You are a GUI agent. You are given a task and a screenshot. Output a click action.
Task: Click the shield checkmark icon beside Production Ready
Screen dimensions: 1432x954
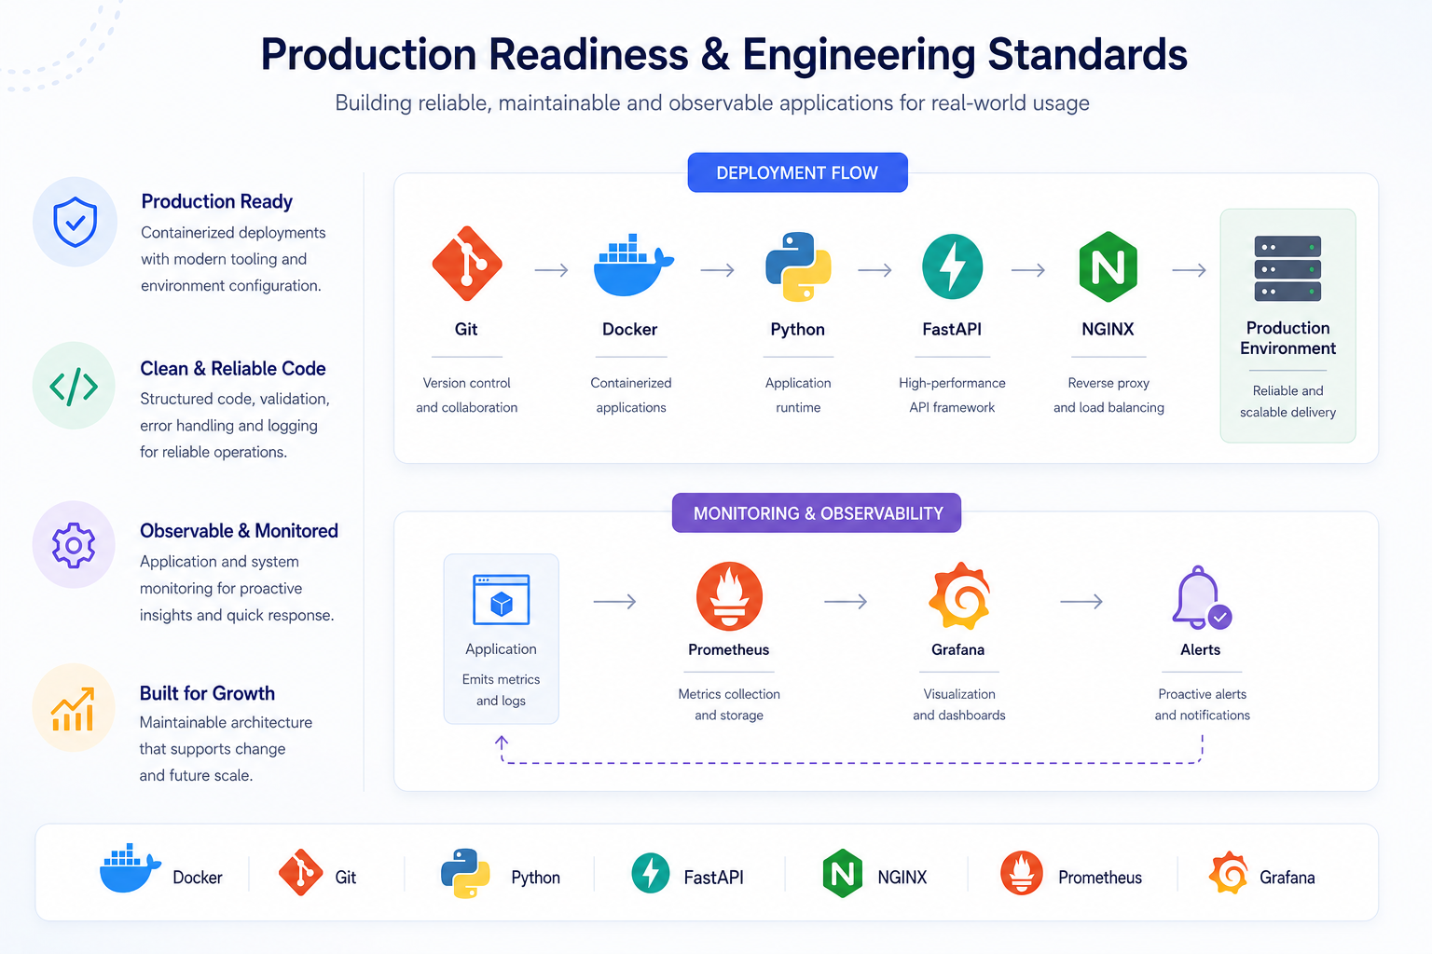pos(76,222)
